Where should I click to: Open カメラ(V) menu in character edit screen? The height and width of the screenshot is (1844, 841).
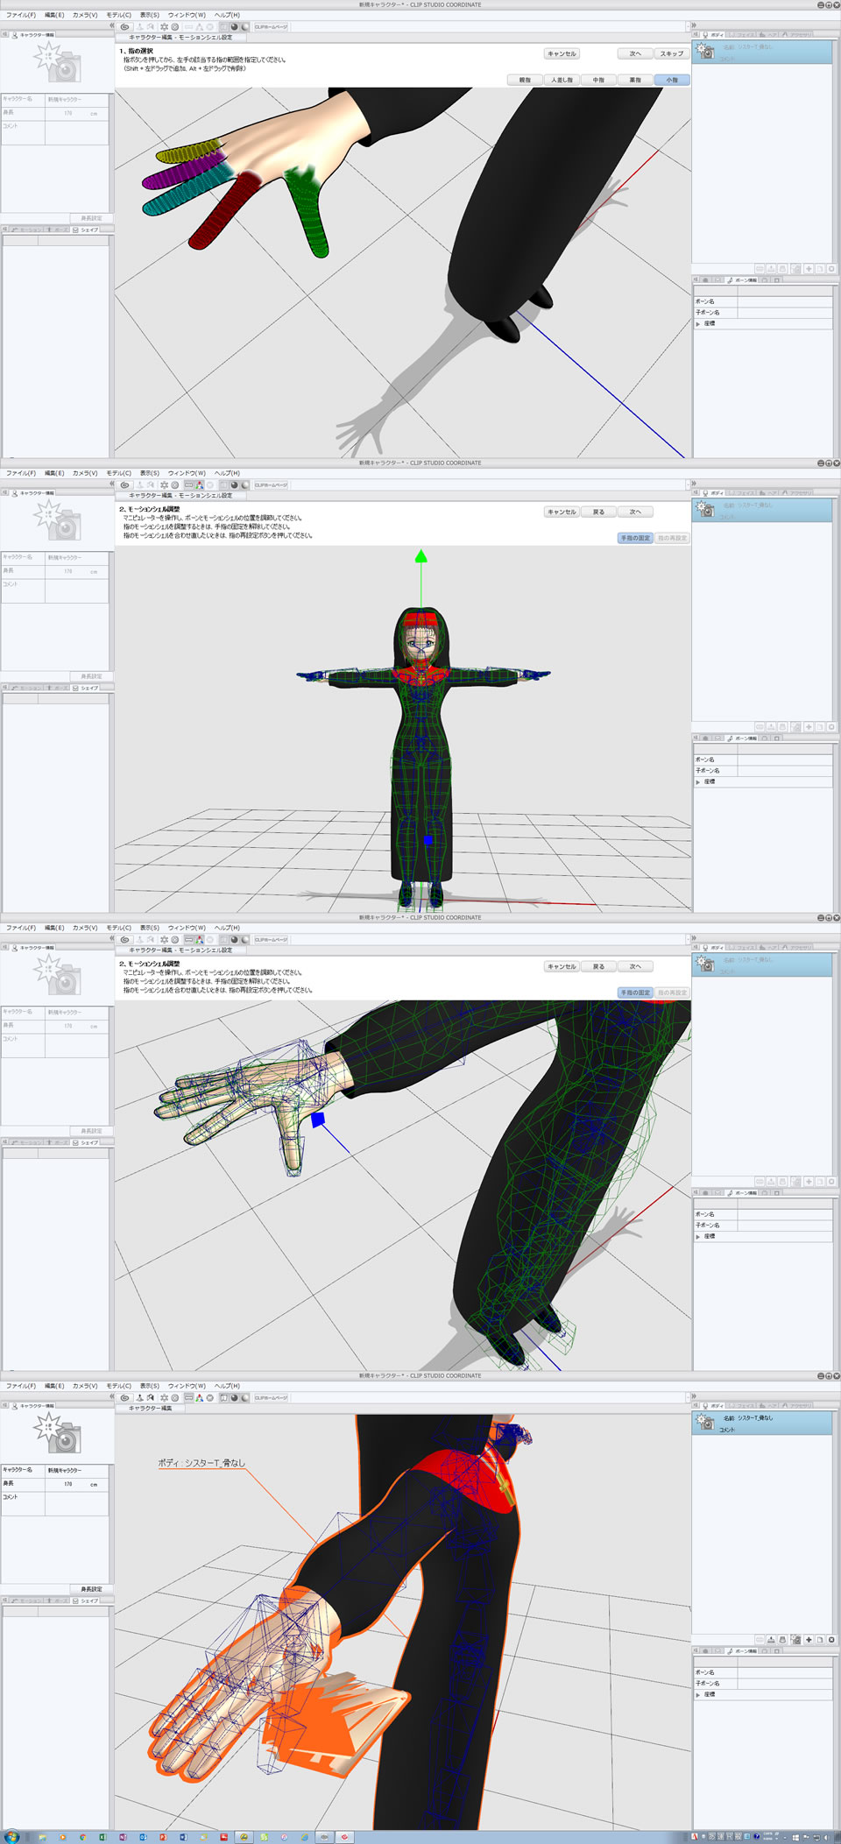click(x=85, y=1386)
